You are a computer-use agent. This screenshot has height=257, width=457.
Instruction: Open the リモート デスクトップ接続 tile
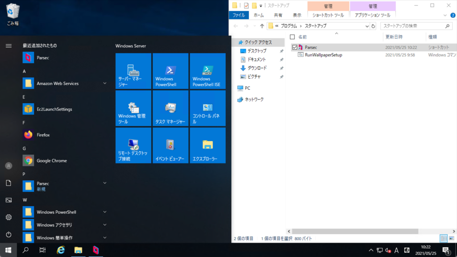click(x=133, y=145)
